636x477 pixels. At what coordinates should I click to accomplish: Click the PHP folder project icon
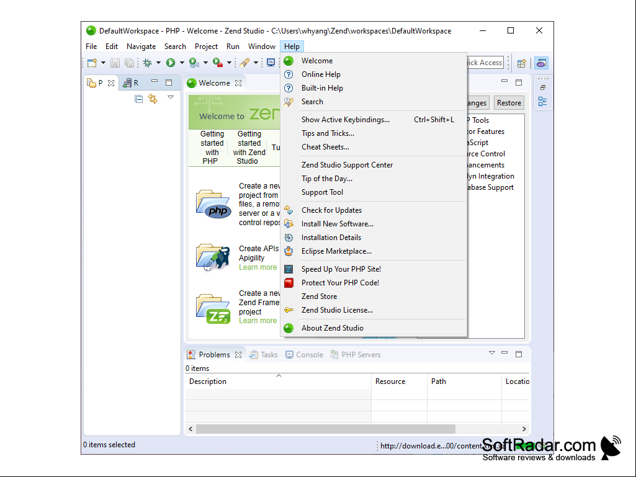[x=213, y=204]
